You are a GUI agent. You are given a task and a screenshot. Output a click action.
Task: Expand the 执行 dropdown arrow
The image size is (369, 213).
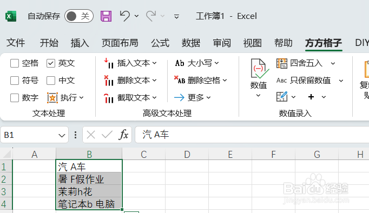point(82,97)
